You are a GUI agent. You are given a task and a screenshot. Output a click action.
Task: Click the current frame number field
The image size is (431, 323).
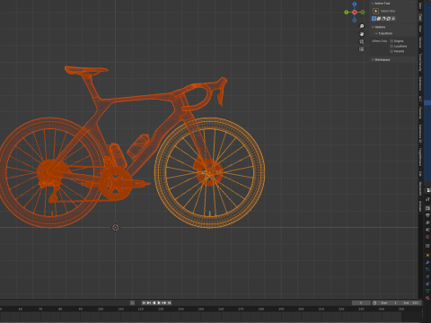pos(361,302)
